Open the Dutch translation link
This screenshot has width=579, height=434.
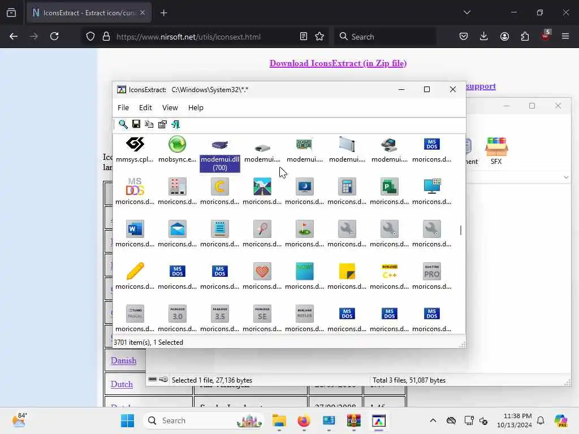tap(122, 384)
